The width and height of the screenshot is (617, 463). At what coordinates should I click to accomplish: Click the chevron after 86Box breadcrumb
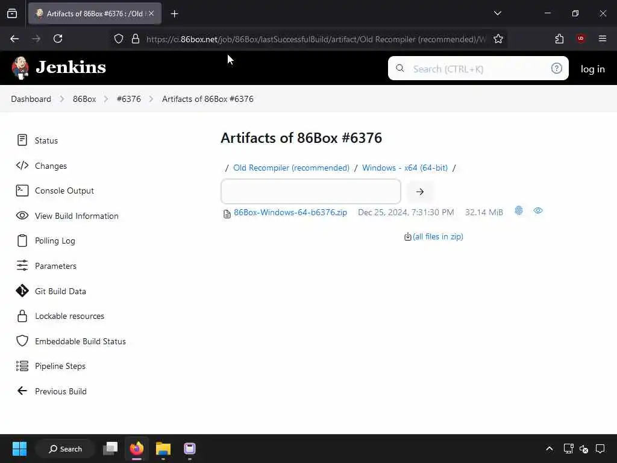(106, 99)
